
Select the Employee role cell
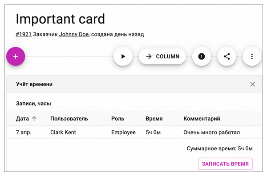click(123, 132)
